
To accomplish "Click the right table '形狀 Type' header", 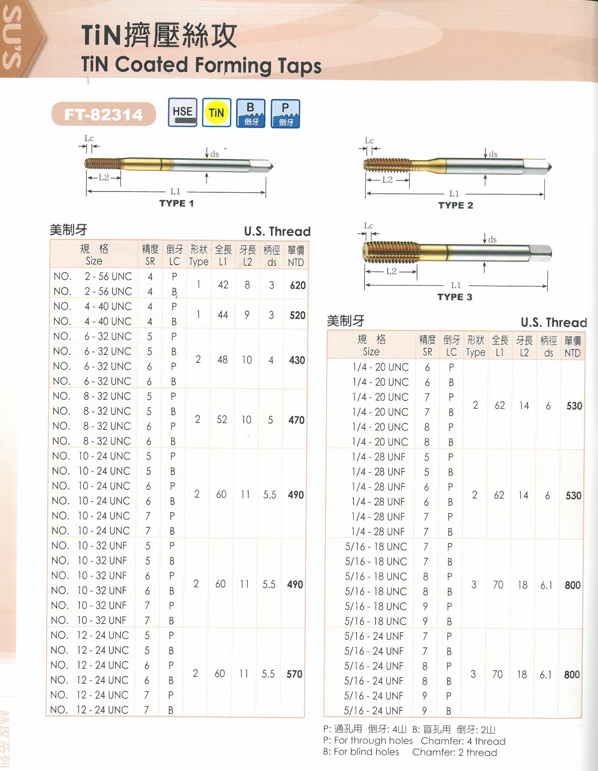I will point(476,346).
